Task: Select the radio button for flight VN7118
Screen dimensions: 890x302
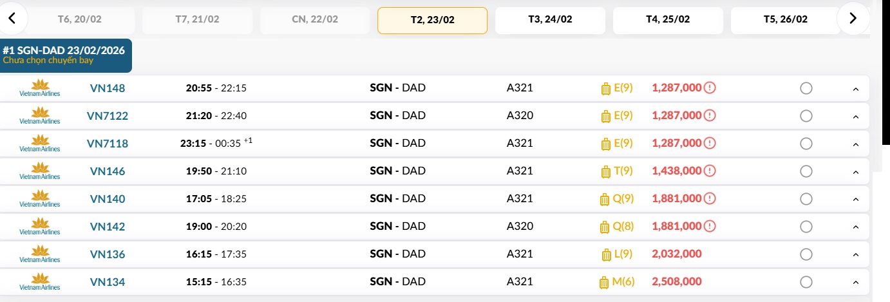Action: (x=806, y=144)
